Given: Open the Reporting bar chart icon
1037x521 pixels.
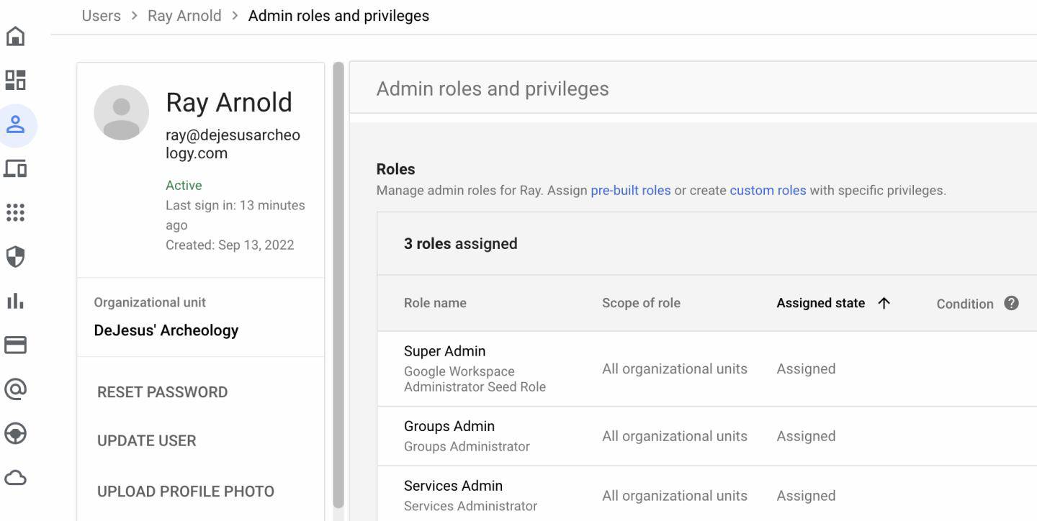Looking at the screenshot, I should point(15,301).
